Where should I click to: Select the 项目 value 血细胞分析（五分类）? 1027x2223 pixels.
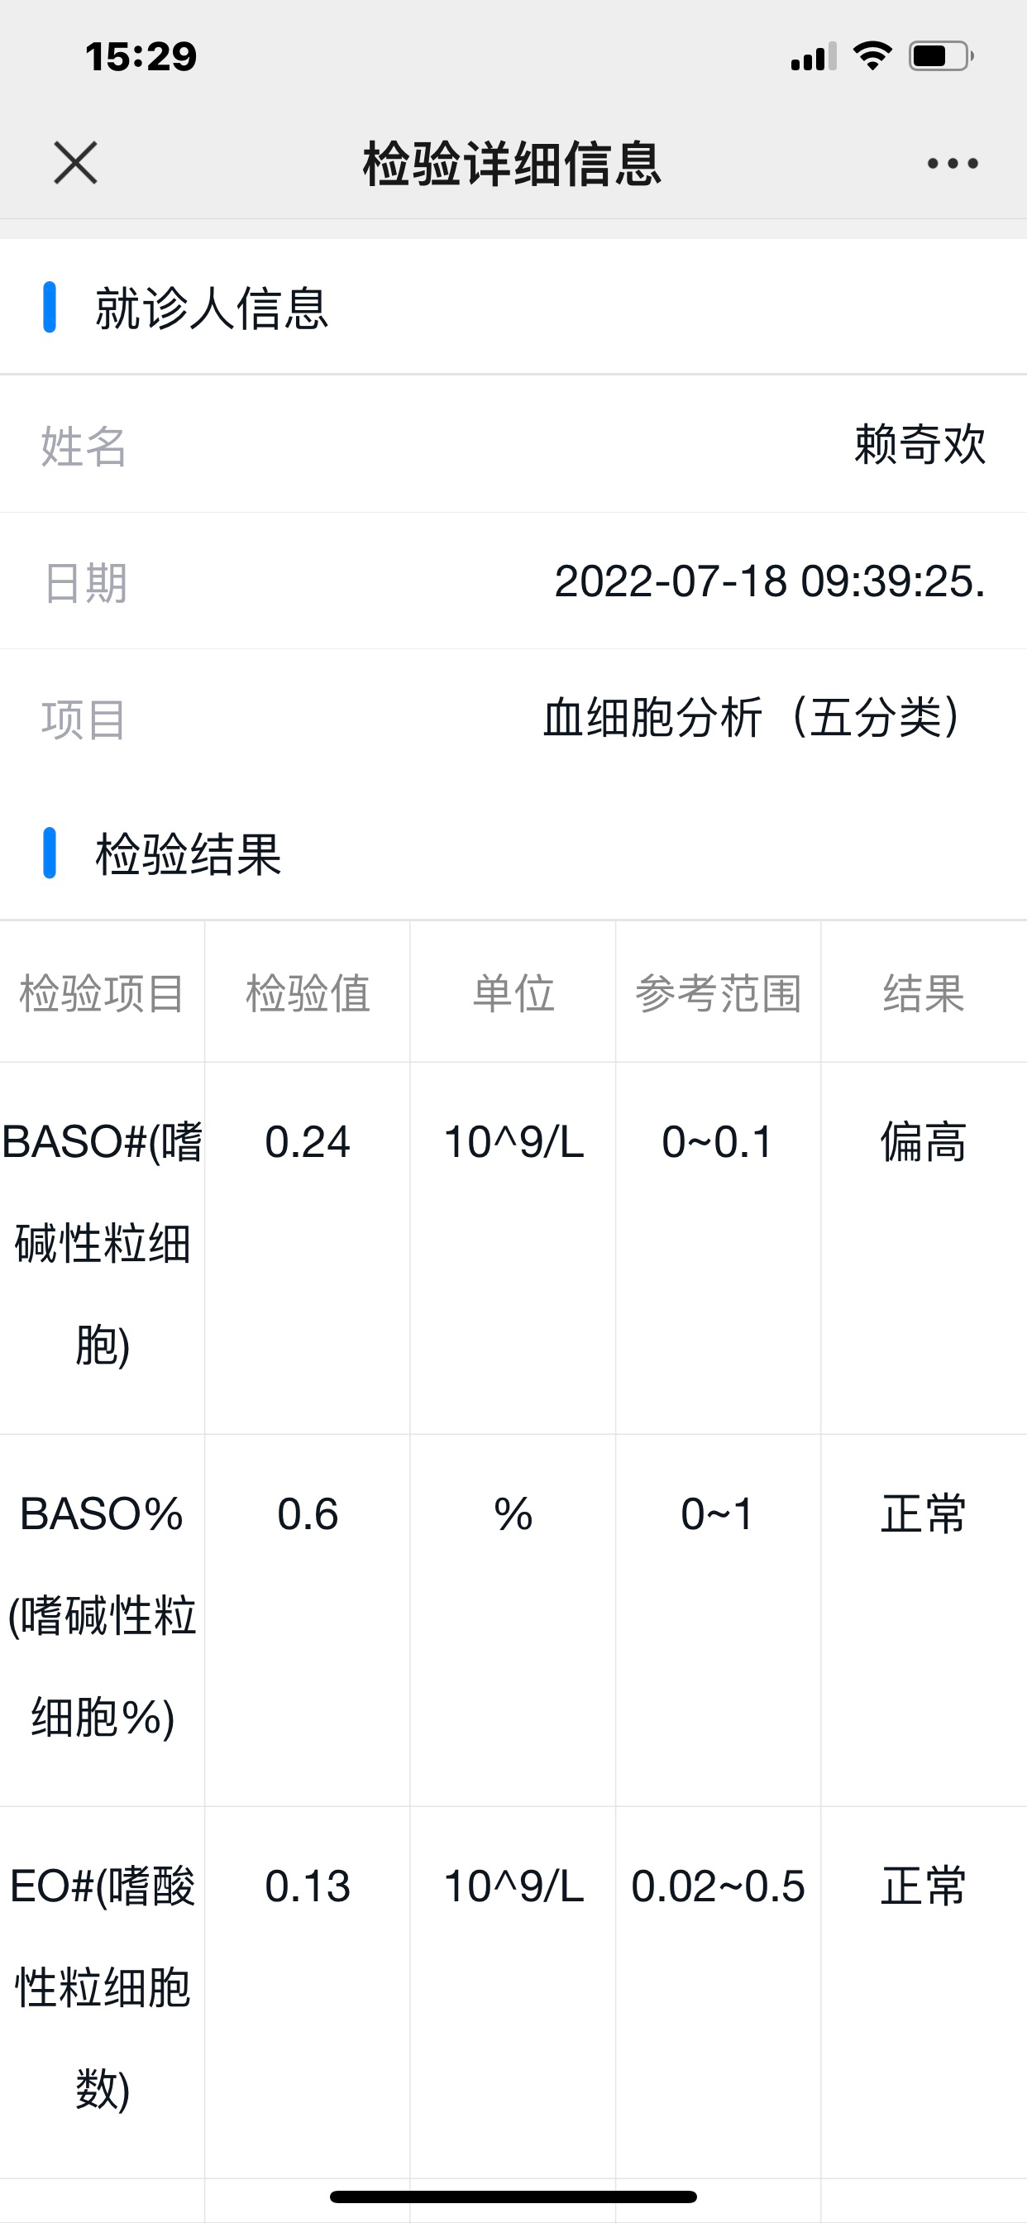(x=752, y=717)
